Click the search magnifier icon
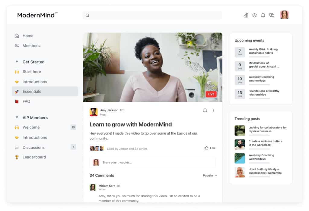Viewport: 309px width, 211px height. click(88, 15)
